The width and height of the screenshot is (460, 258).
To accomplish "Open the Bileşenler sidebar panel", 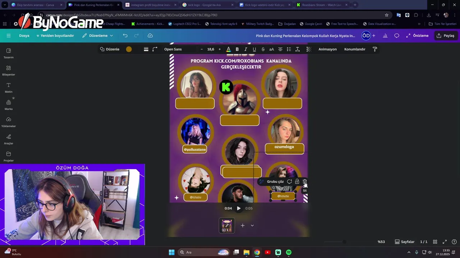I will point(9,70).
